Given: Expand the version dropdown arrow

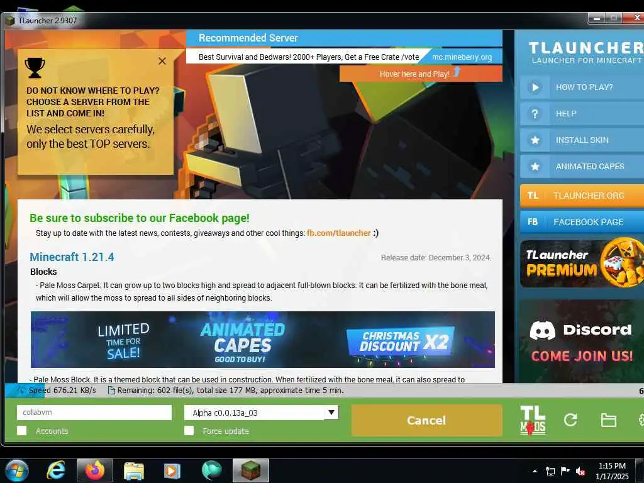Looking at the screenshot, I should [331, 413].
